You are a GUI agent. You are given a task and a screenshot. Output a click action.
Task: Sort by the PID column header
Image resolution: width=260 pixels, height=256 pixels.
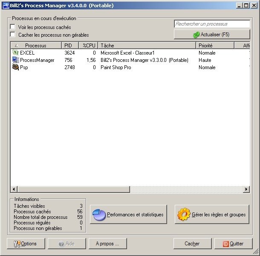pyautogui.click(x=70, y=45)
